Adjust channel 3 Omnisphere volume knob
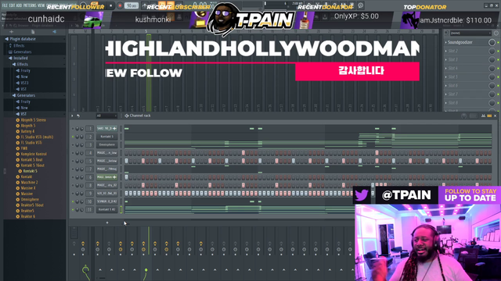 pos(81,144)
